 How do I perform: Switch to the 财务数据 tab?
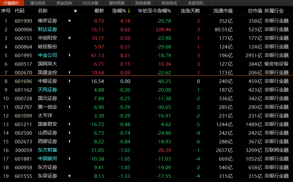143,3
